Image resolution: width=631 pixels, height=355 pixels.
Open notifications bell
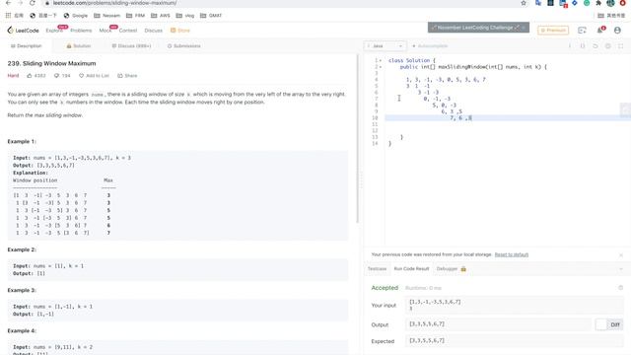600,31
